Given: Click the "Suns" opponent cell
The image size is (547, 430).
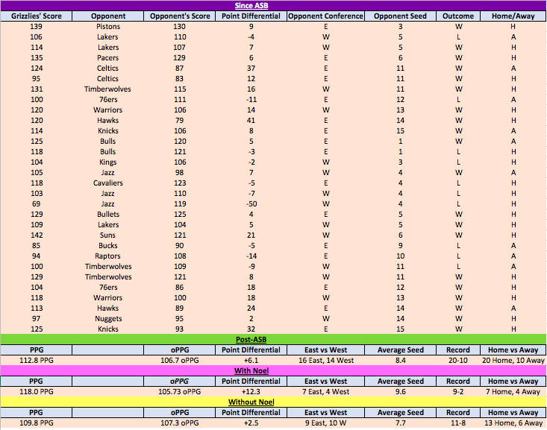Looking at the screenshot, I should click(107, 235).
